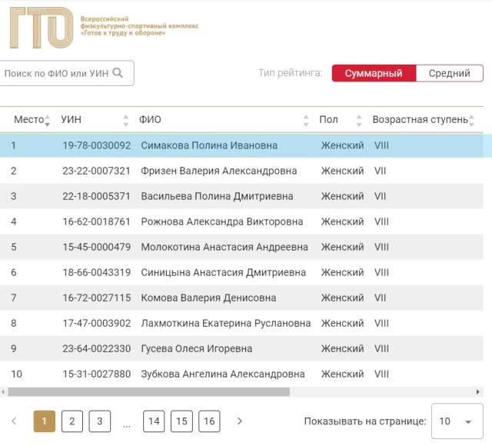Viewport: 492px width, 446px height.
Task: Sort table by Место column arrows
Action: point(47,121)
